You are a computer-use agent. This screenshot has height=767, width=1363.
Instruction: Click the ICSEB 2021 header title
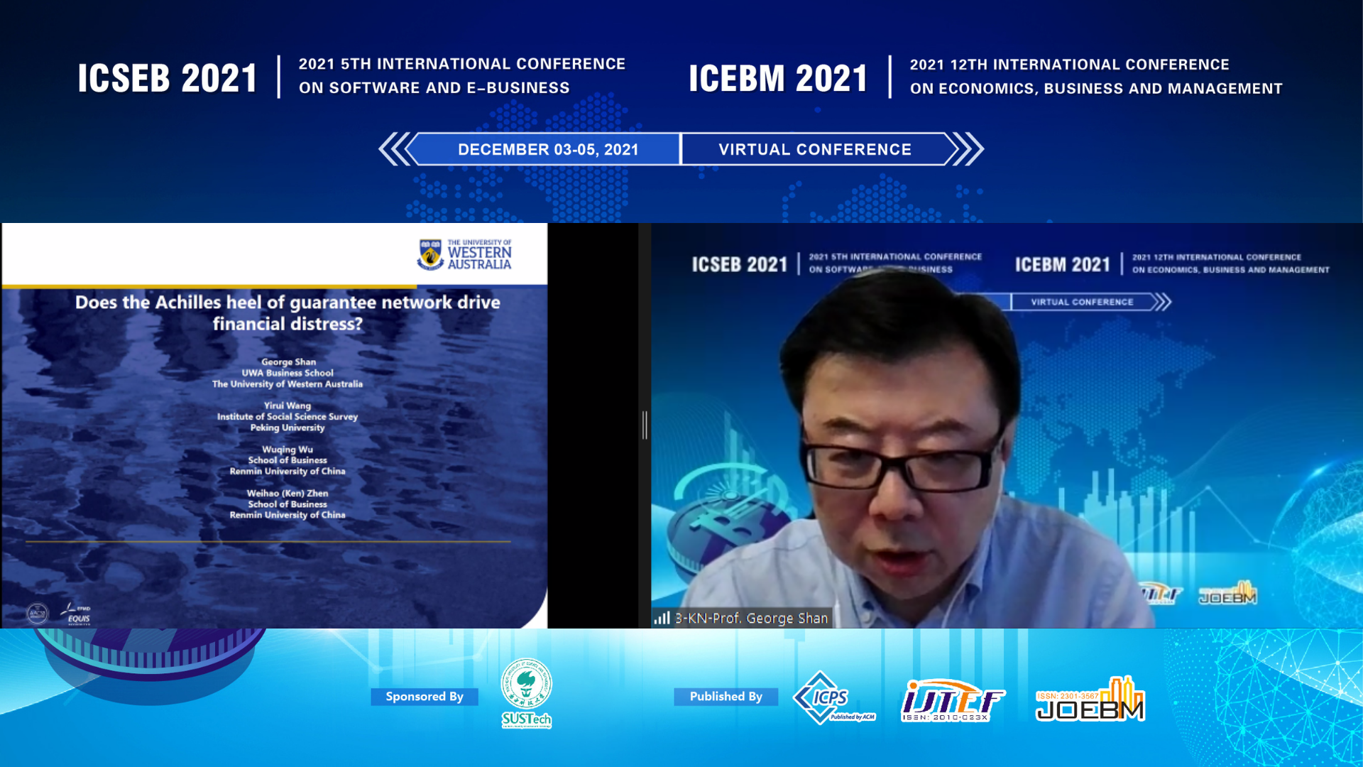[x=168, y=77]
